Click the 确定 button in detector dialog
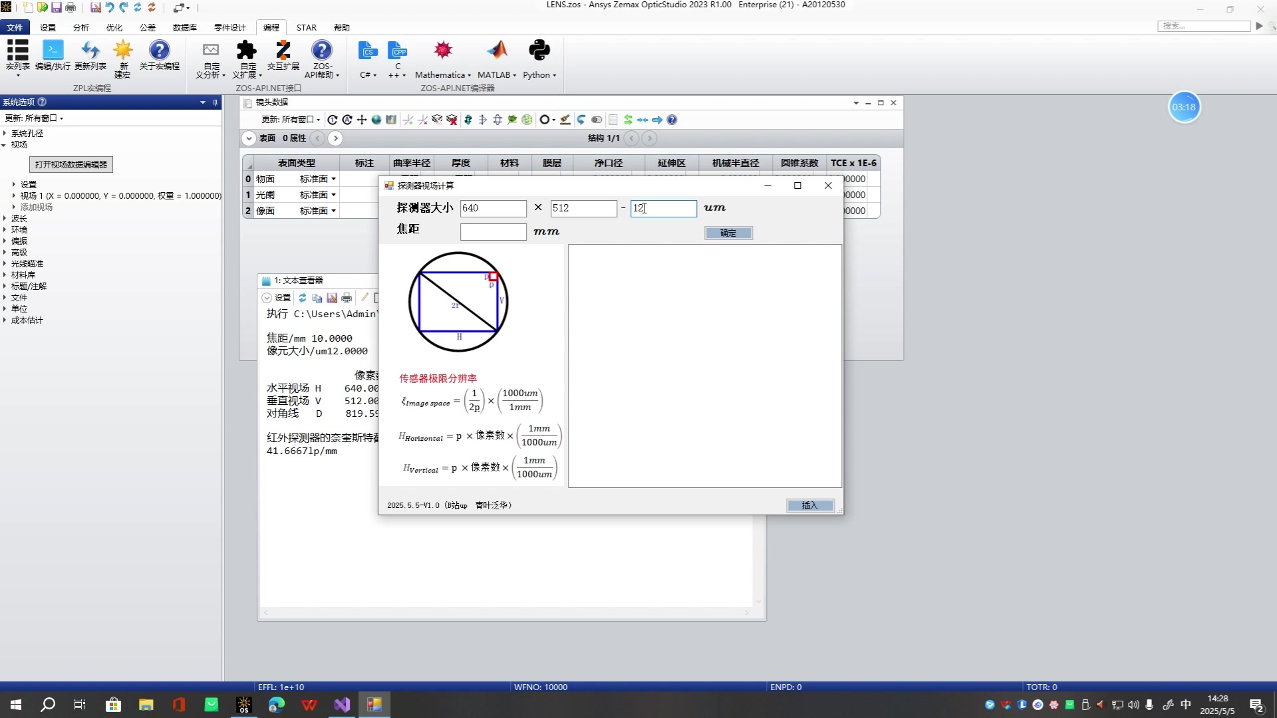The image size is (1277, 718). [728, 233]
